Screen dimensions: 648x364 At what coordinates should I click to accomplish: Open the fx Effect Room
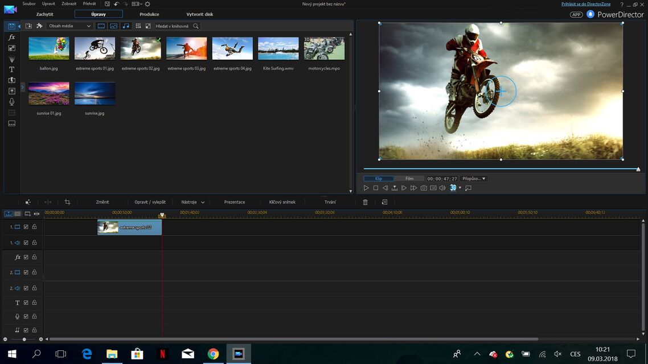11,37
